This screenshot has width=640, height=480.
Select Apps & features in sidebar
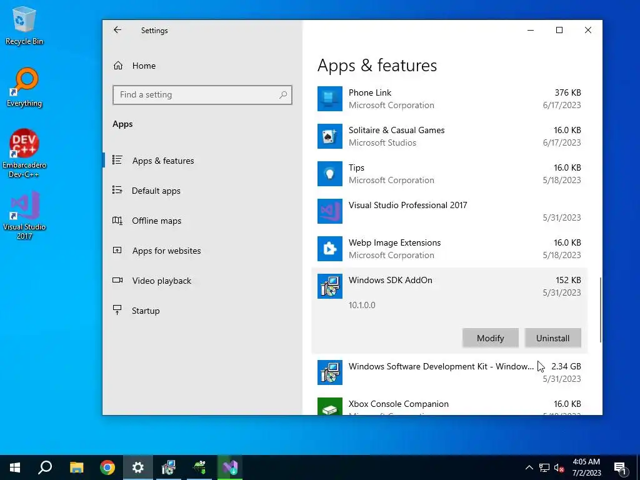pyautogui.click(x=202, y=161)
